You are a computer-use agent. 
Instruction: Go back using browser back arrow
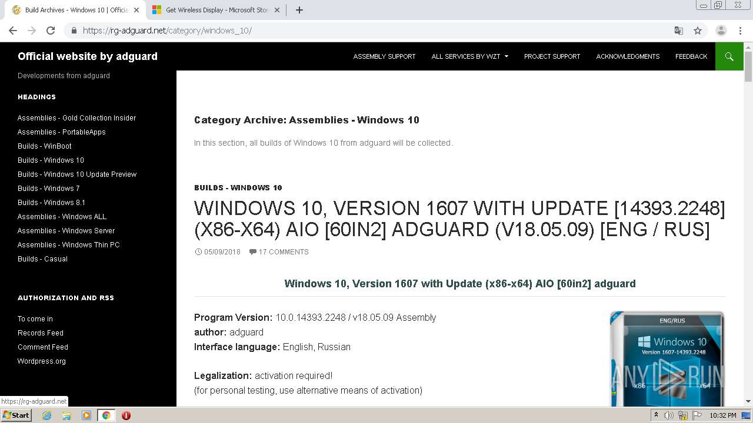click(x=13, y=31)
